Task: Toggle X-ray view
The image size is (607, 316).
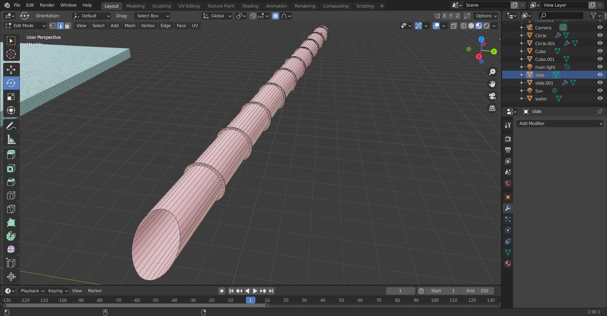Action: (454, 26)
